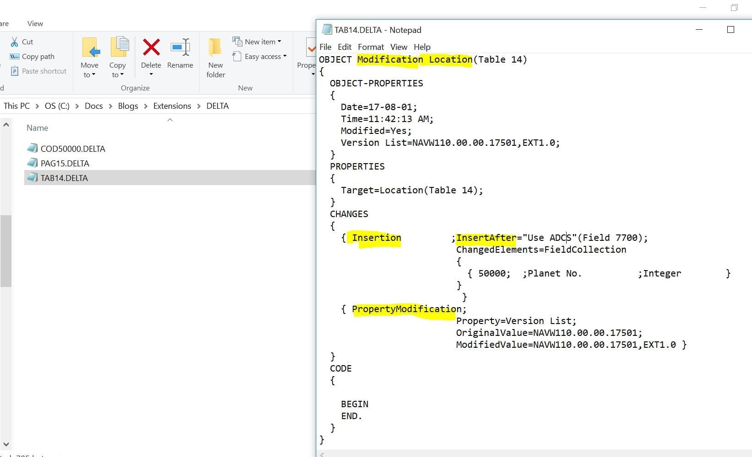Go to This PC in the address bar

click(16, 106)
